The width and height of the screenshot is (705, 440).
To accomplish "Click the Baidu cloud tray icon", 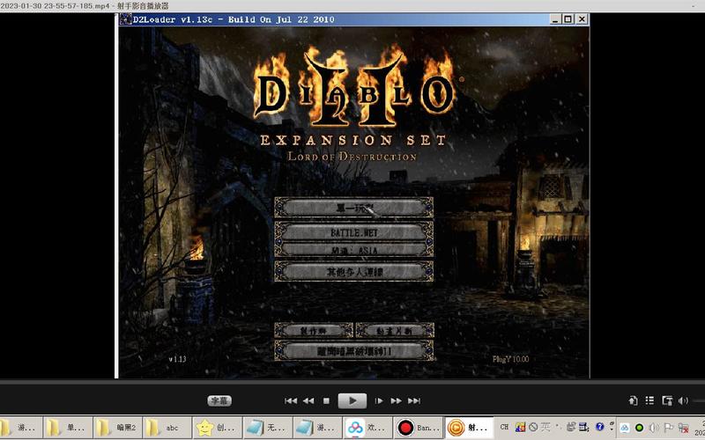I will click(x=625, y=428).
